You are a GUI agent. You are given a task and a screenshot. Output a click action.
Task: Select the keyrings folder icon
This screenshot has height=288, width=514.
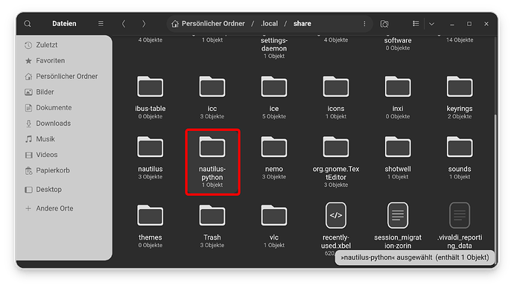pyautogui.click(x=460, y=86)
